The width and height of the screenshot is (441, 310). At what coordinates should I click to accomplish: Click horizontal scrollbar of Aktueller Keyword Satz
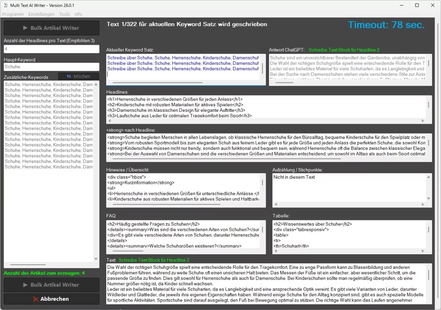158,83
